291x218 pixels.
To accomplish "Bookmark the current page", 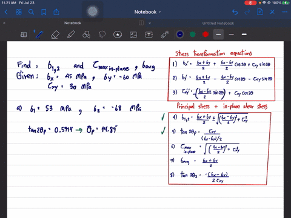I will [x=44, y=12].
